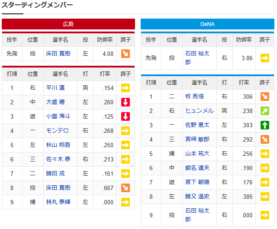Click the green up arrow for 佐野 恵太

(x=265, y=125)
